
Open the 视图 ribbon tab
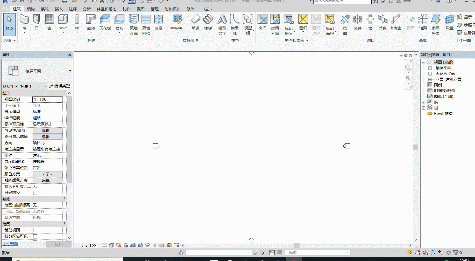141,9
